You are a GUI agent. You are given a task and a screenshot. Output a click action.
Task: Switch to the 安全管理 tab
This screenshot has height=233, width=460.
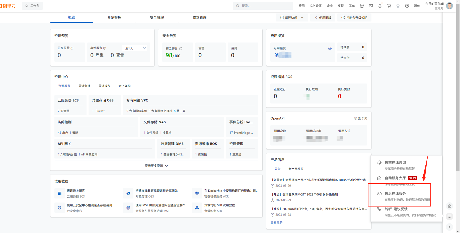coord(157,17)
